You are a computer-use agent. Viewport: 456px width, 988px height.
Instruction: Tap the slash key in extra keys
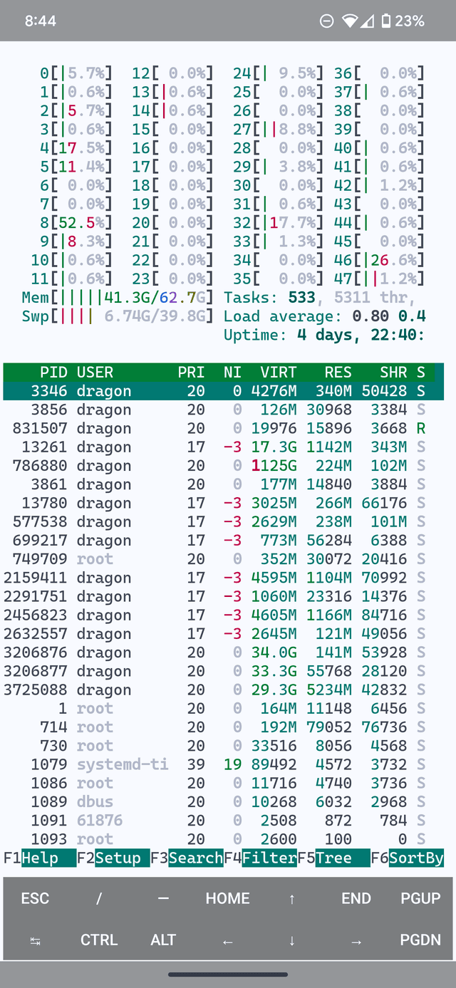(x=99, y=898)
